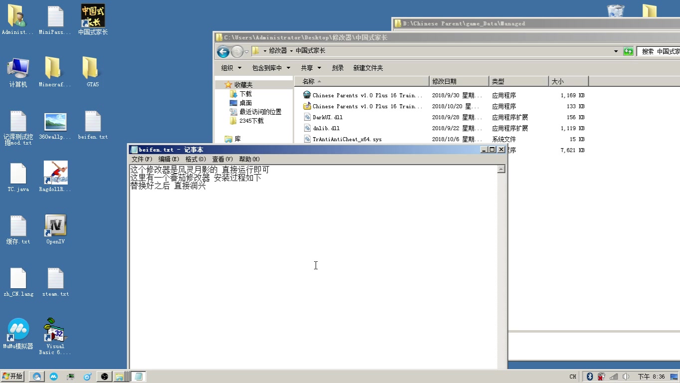Sort files by 类型 column header
680x383 pixels.
[519, 81]
